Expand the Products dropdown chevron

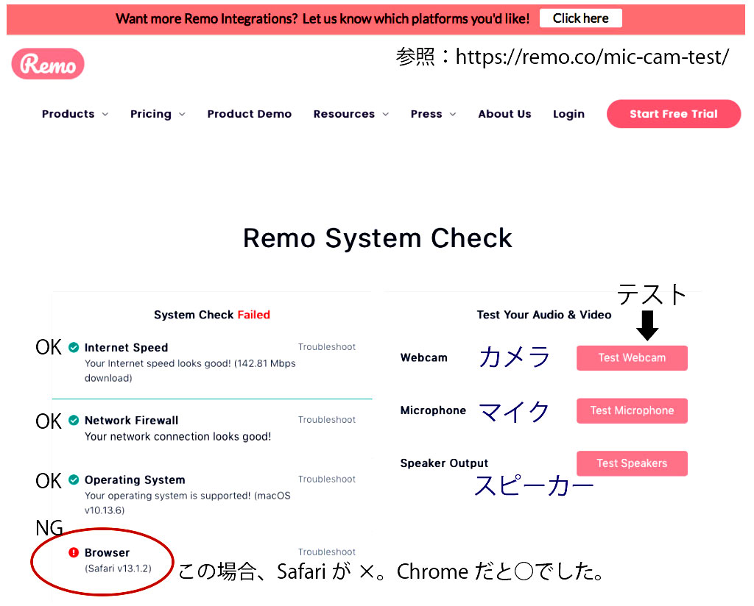(x=105, y=114)
